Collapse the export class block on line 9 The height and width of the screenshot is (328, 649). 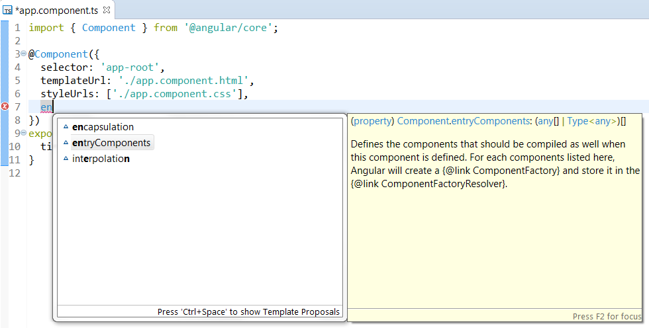point(24,133)
